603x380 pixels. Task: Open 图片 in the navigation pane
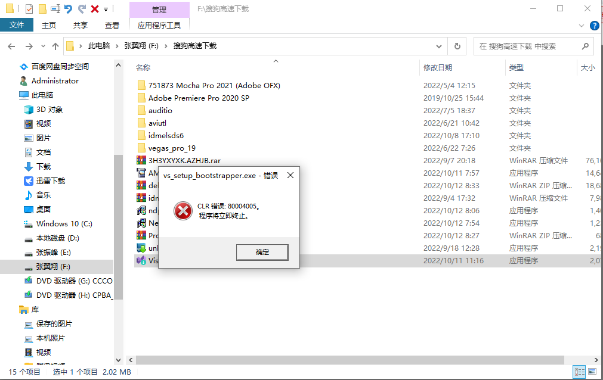pos(44,138)
